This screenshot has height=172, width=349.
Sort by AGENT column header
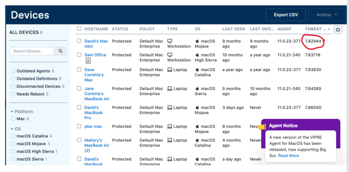285,29
